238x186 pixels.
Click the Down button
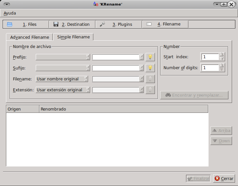(x=221, y=141)
